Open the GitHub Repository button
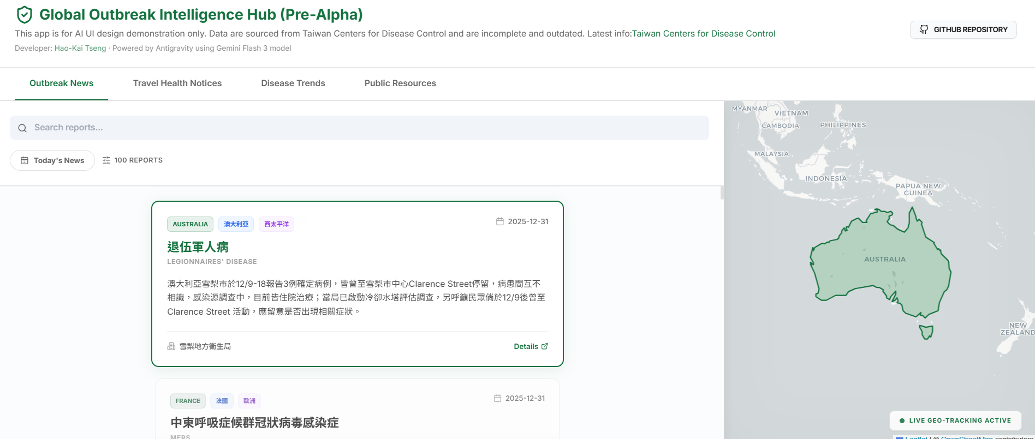 click(963, 29)
